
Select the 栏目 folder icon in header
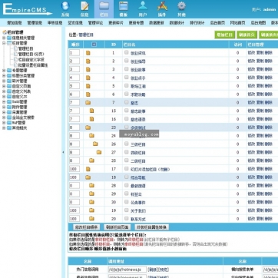104,6
